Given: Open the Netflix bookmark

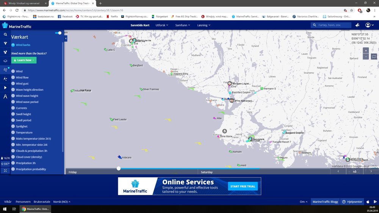Looking at the screenshot, I should point(112,16).
